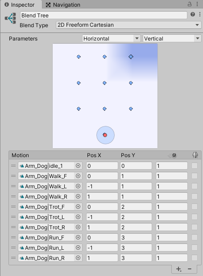Viewport: 203px width, 276px height.
Task: Click the red blend position marker
Action: [105, 135]
